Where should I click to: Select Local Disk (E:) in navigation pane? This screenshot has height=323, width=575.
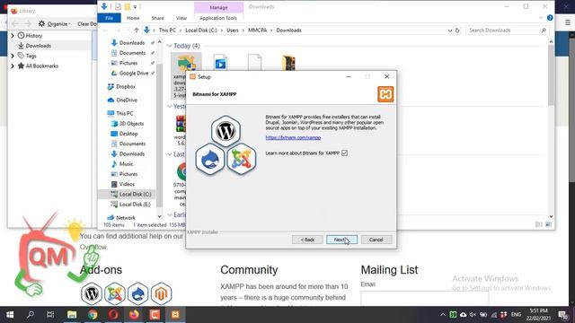coord(135,205)
